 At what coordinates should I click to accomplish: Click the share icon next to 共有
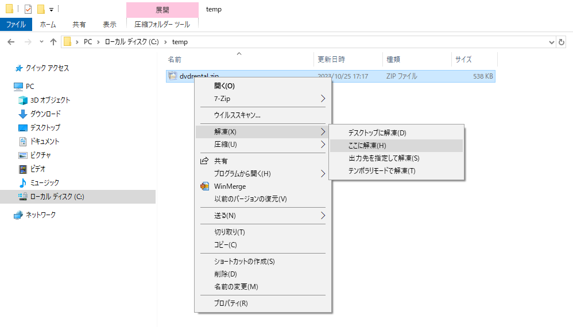click(x=204, y=161)
